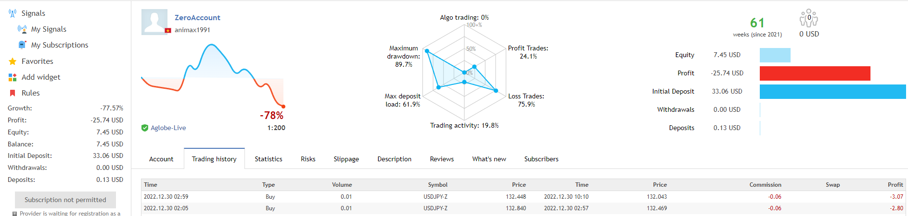The image size is (908, 216).
Task: Open the Risks tab
Action: point(308,159)
